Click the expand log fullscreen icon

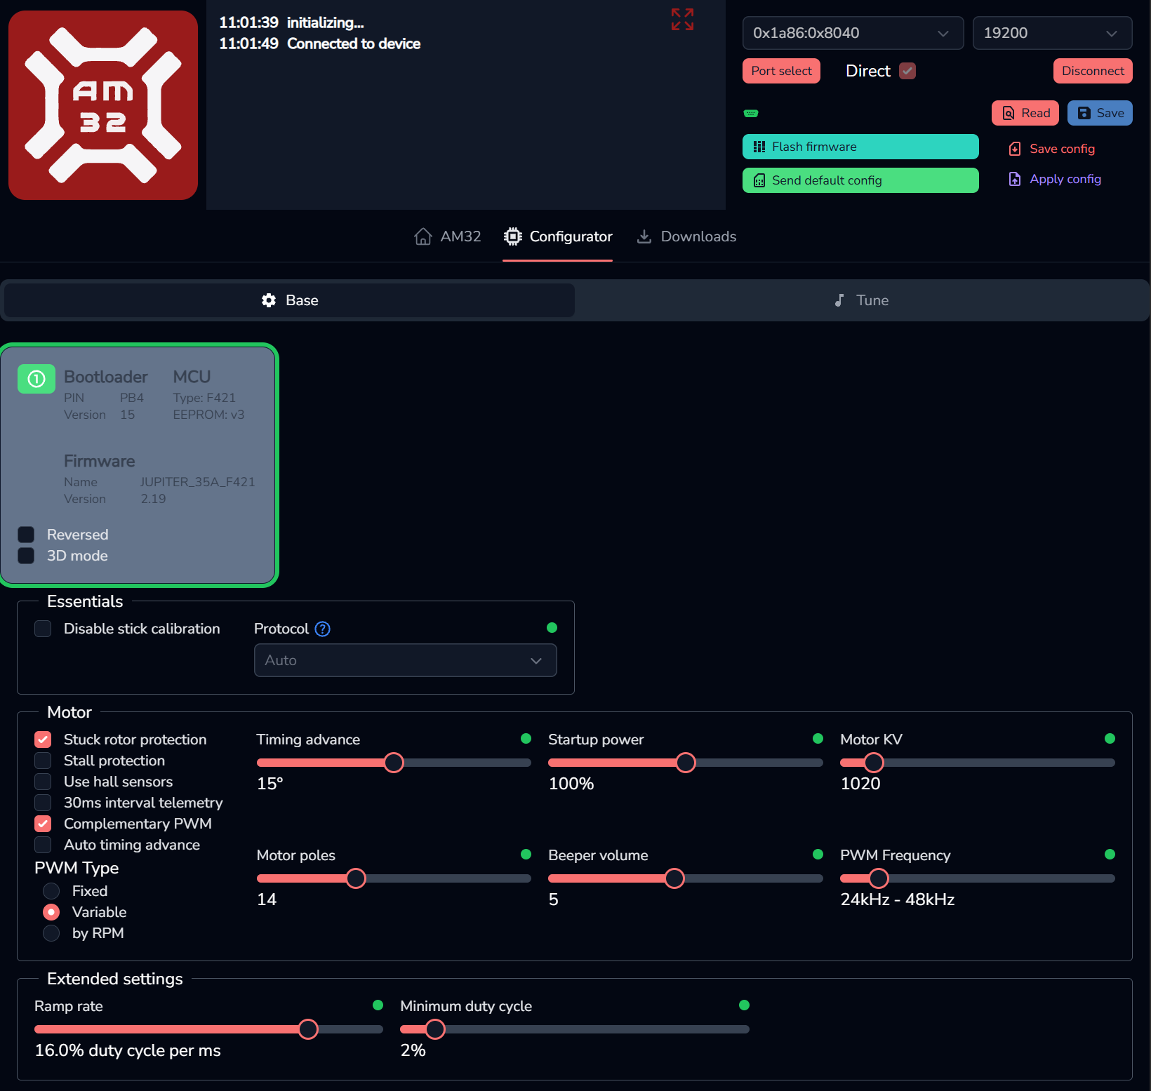(x=682, y=20)
